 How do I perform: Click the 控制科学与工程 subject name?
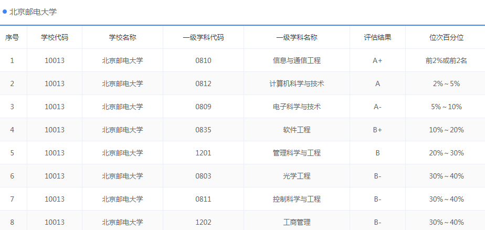coord(297,199)
